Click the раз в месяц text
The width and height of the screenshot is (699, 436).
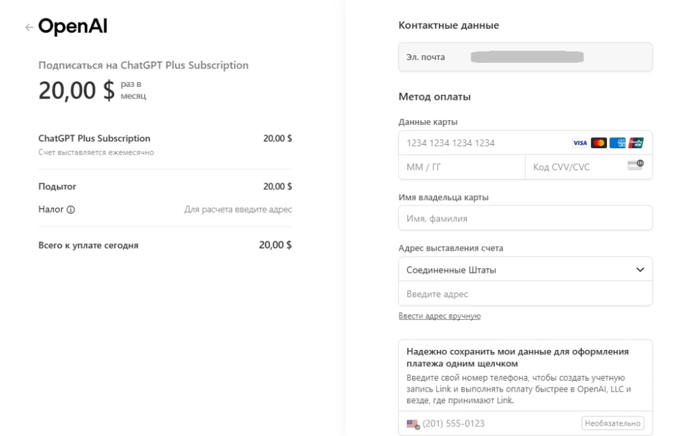coord(133,90)
